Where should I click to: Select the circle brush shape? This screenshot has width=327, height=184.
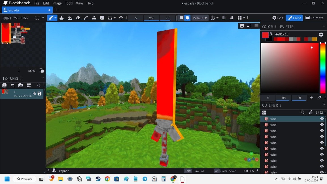pos(188,18)
